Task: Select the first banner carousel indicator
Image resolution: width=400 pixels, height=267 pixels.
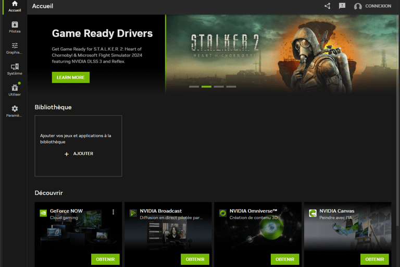Action: tap(194, 87)
